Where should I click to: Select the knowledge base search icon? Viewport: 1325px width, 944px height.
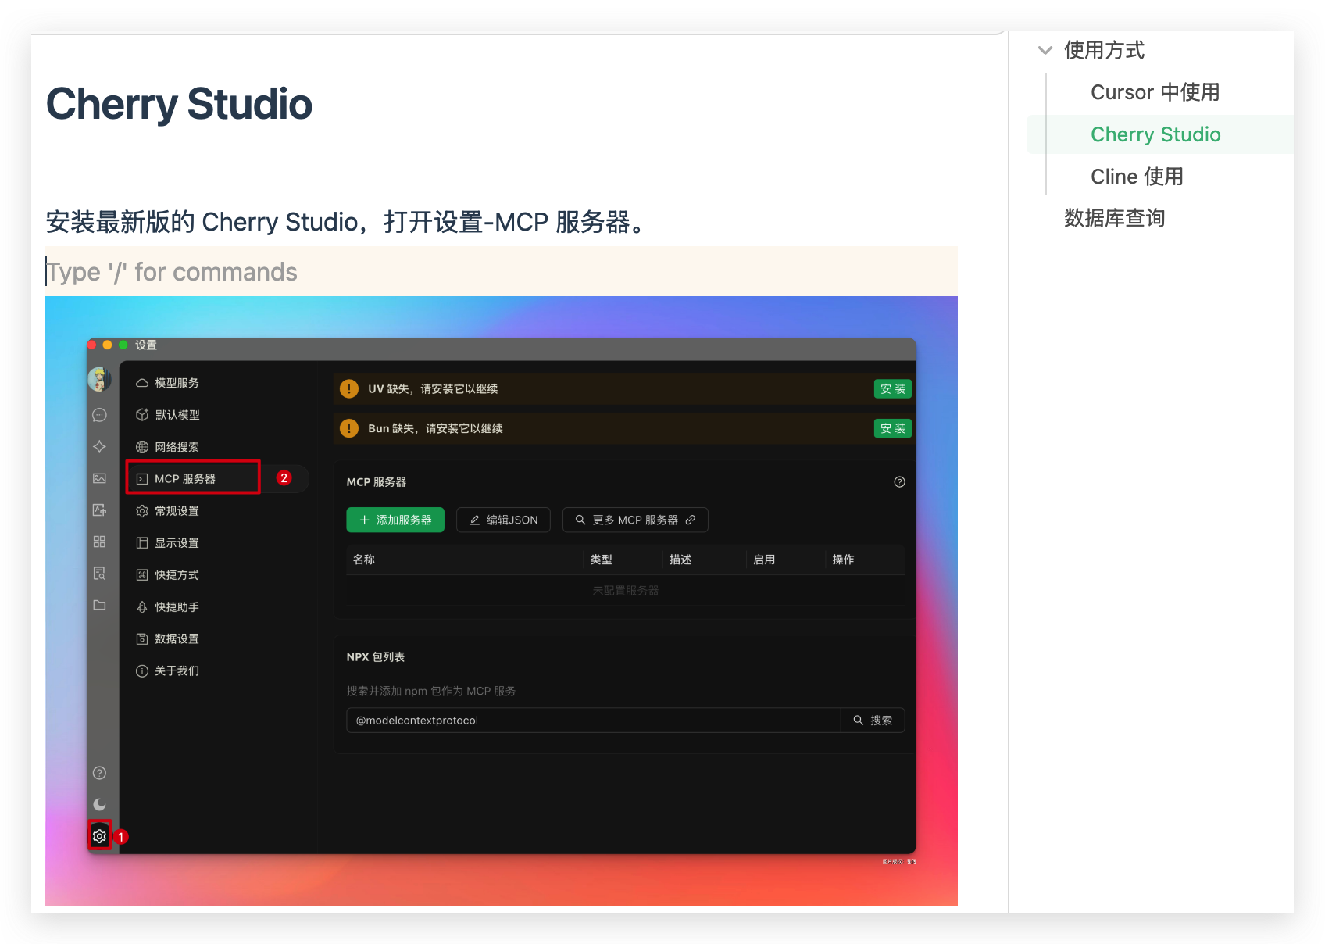99,573
